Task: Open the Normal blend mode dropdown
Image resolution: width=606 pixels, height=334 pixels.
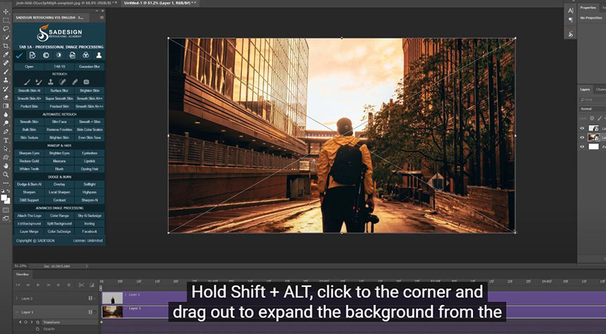Action: pos(592,109)
